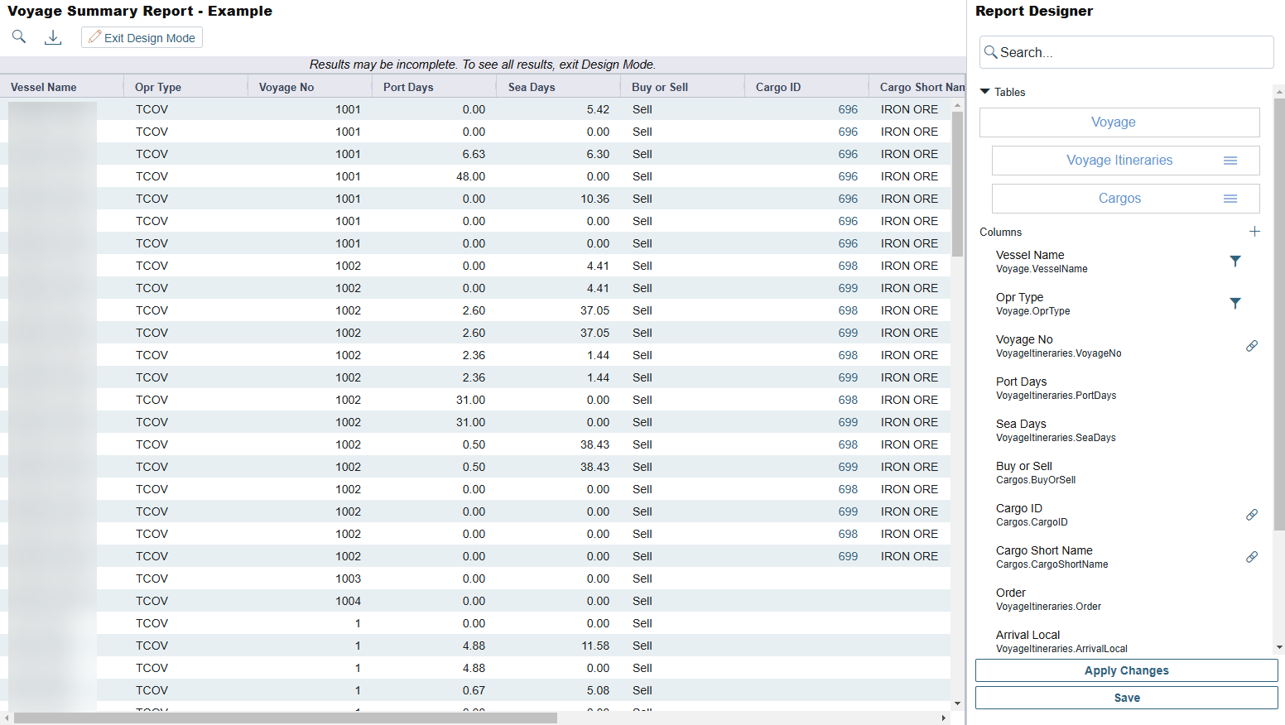This screenshot has height=725, width=1285.
Task: Click the horizontal scrollbar under the table
Action: pyautogui.click(x=286, y=718)
